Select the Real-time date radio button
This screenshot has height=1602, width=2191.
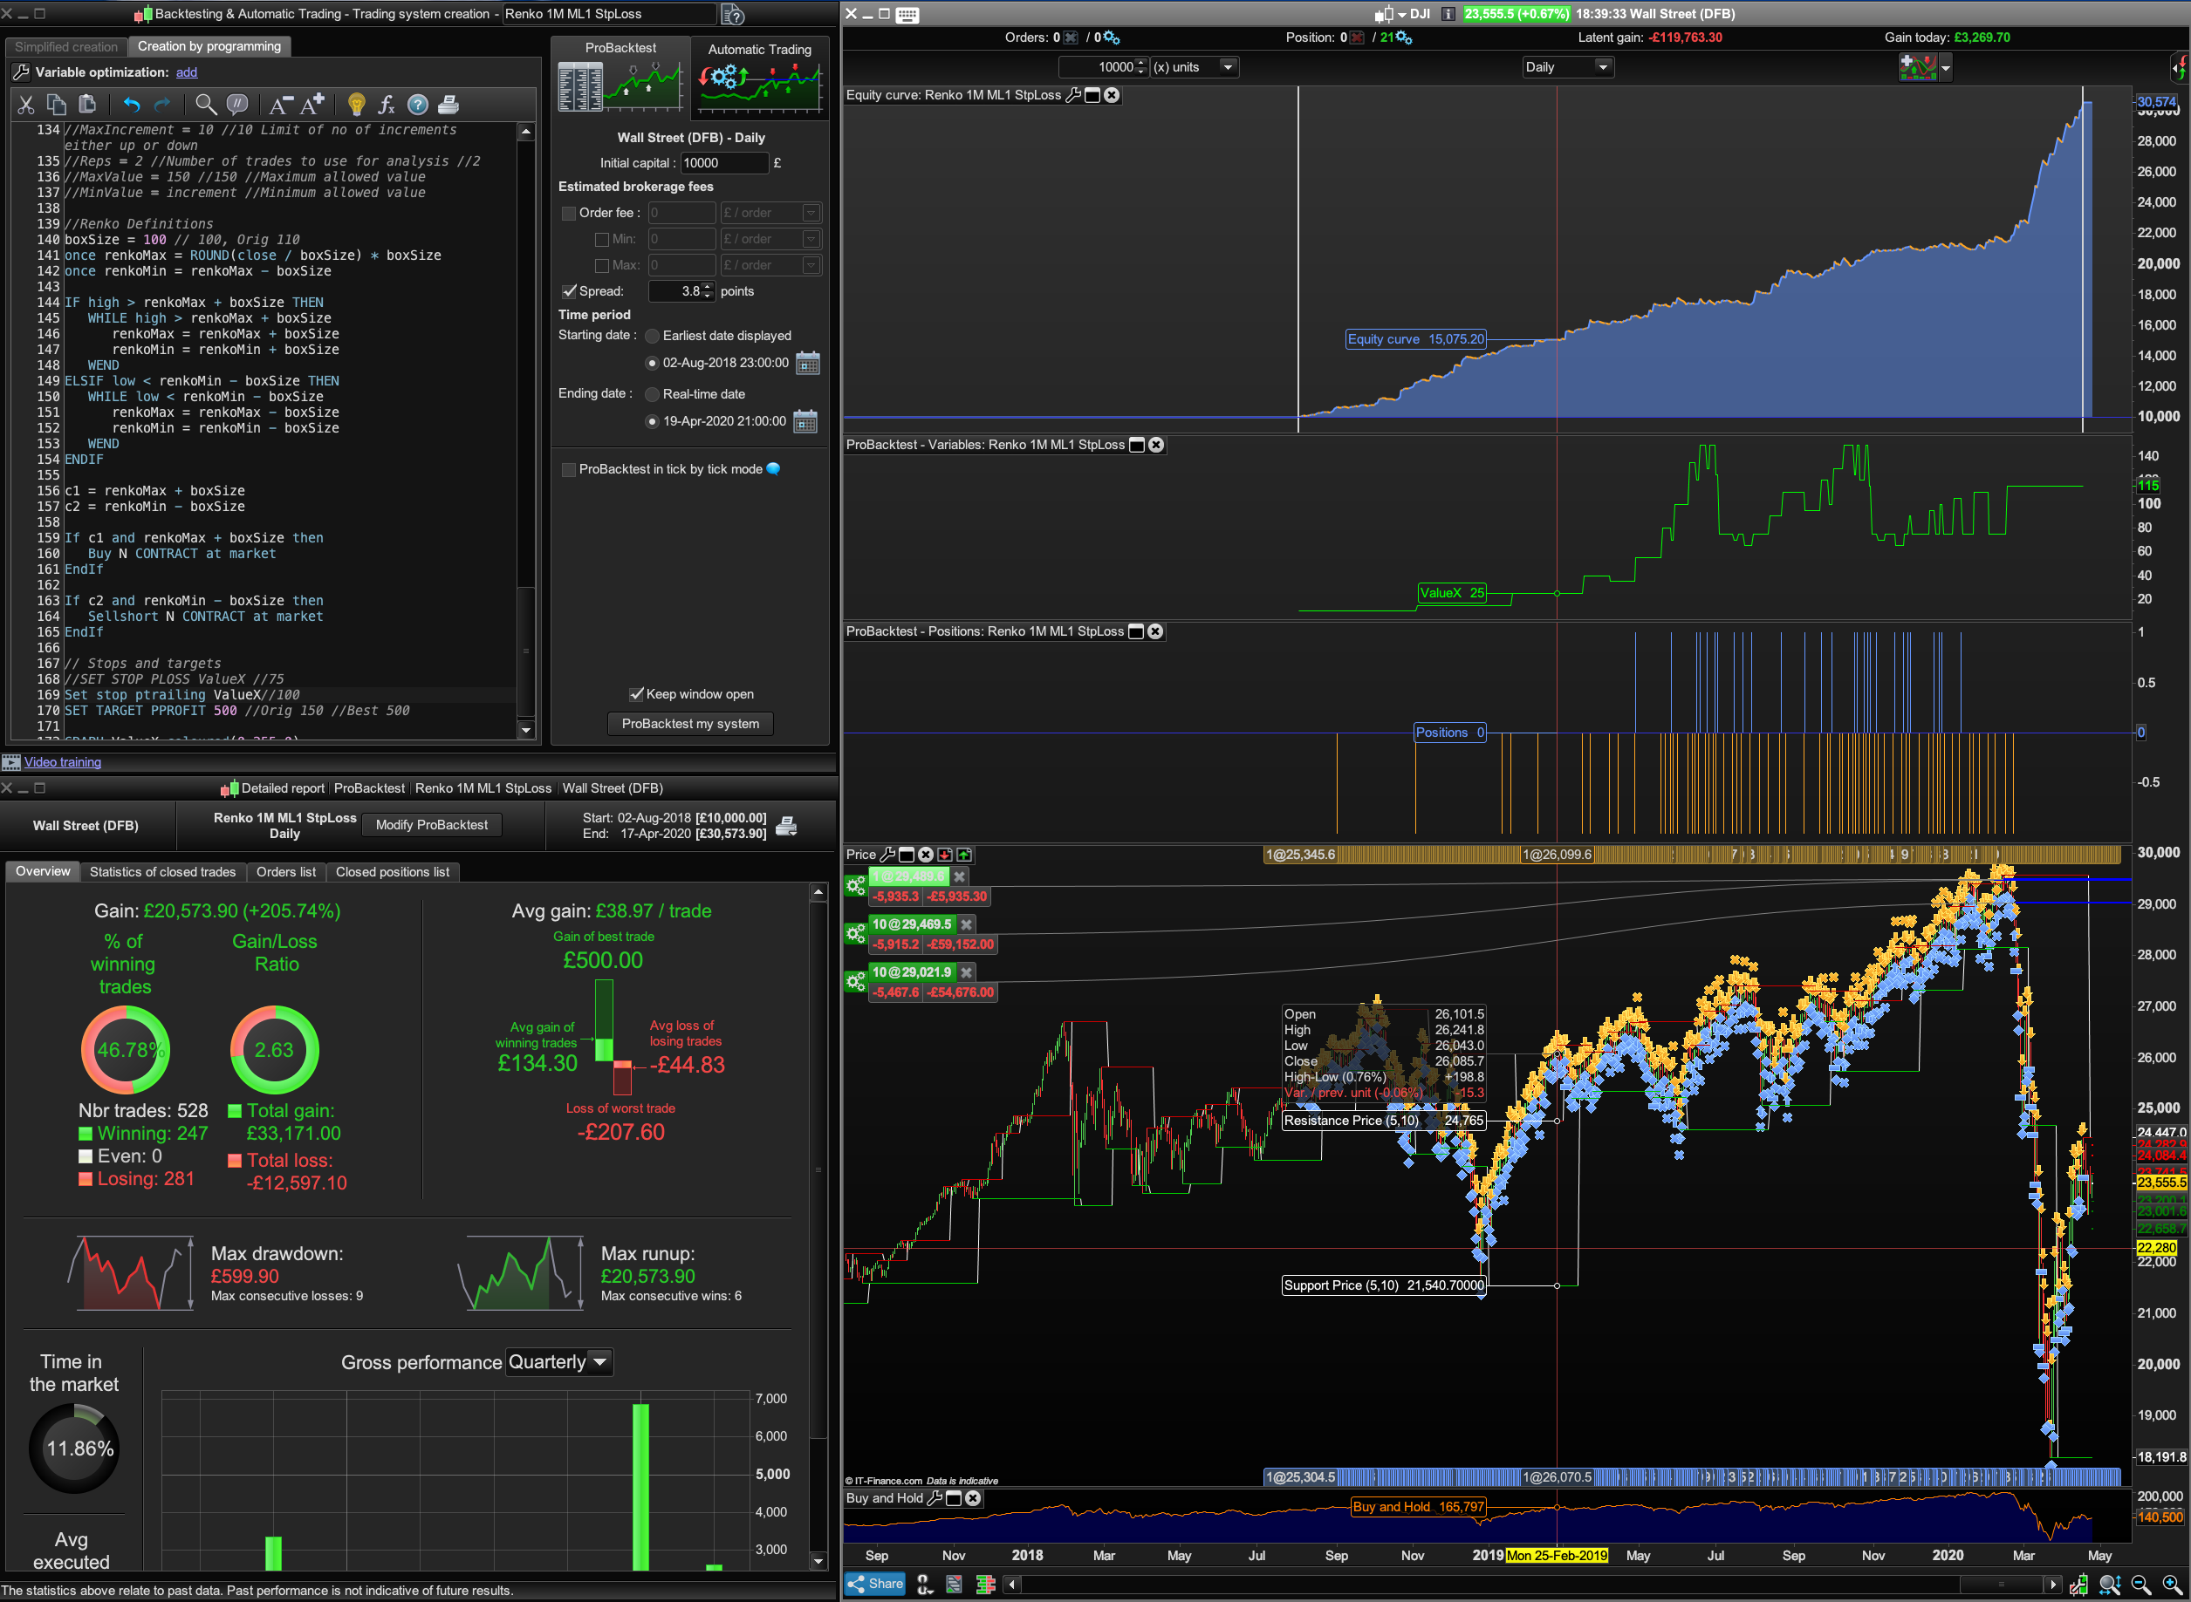(652, 395)
